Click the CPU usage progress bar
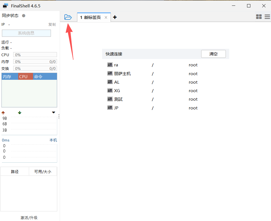 [35, 55]
